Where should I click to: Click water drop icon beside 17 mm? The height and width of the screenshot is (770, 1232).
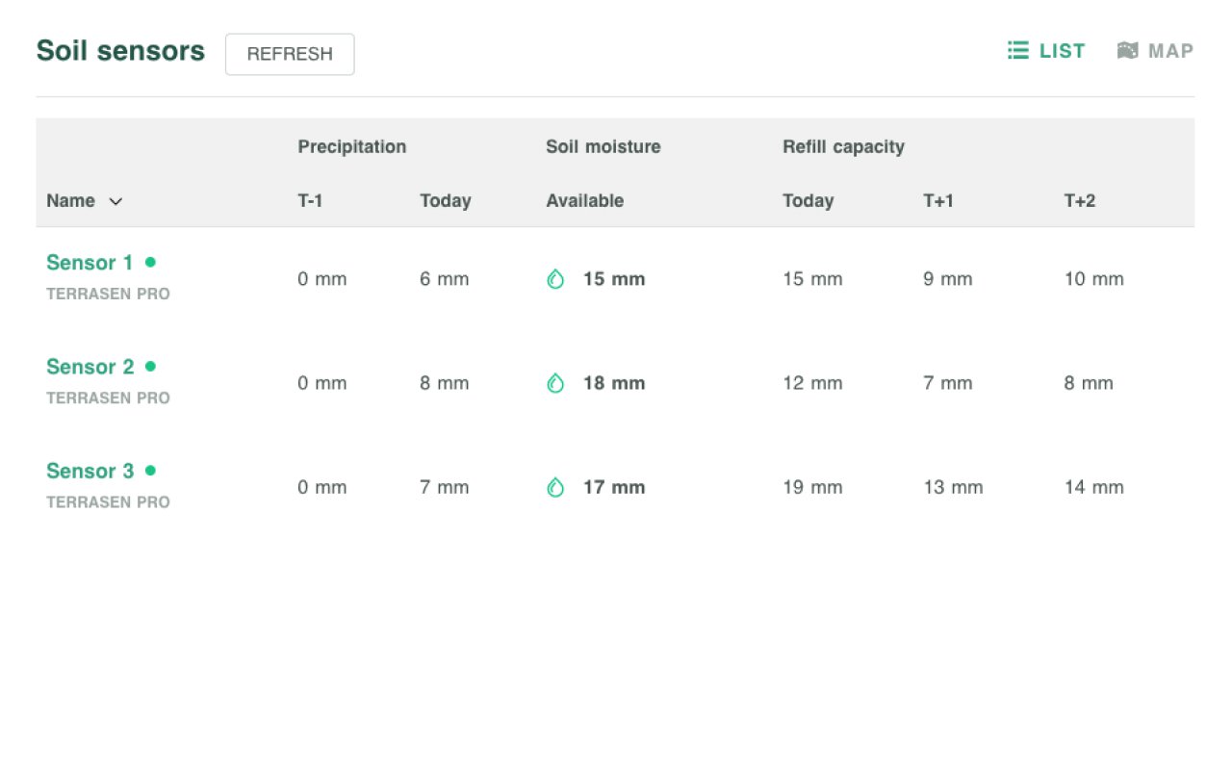click(x=555, y=487)
